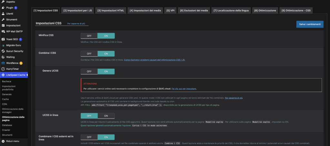This screenshot has width=330, height=146.
Task: Click the Sucuri Security icon
Action: [3, 51]
